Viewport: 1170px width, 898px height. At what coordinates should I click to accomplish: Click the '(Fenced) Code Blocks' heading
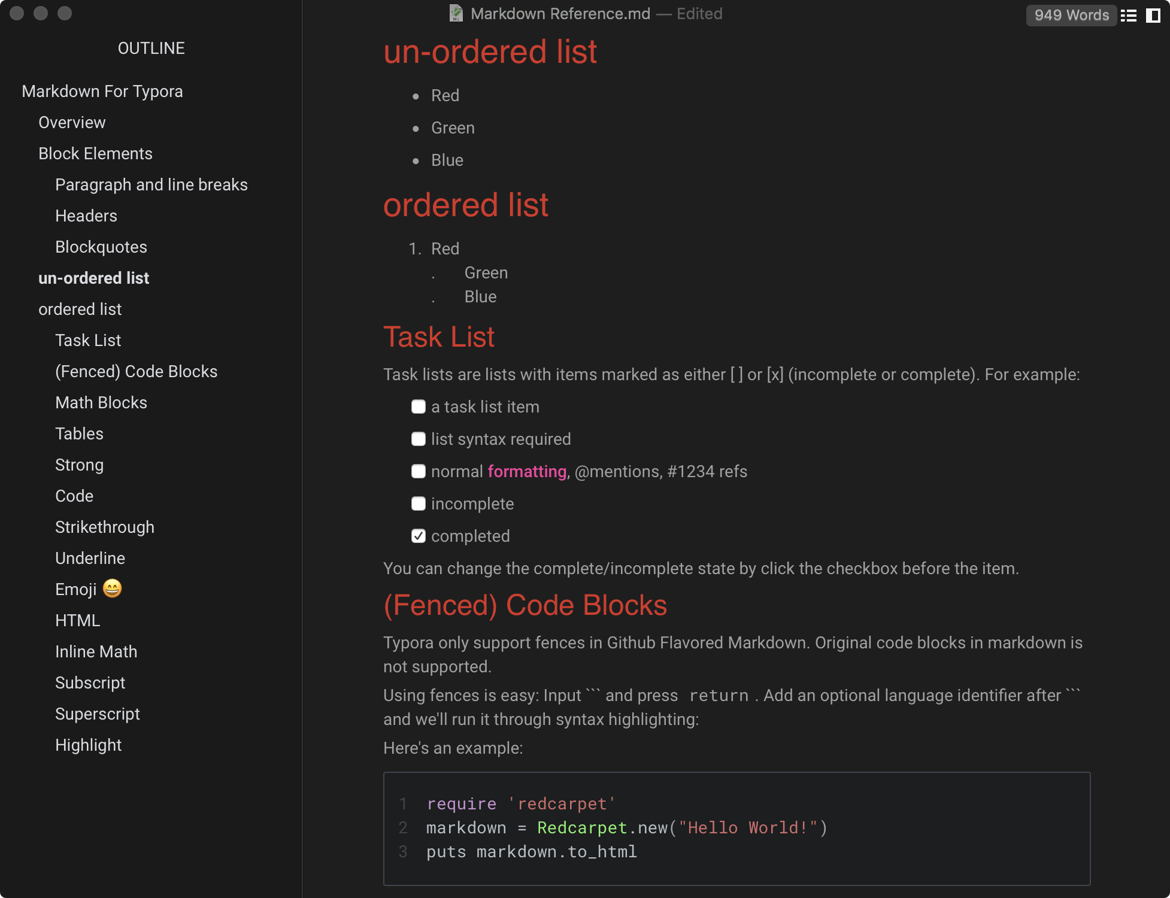(525, 605)
